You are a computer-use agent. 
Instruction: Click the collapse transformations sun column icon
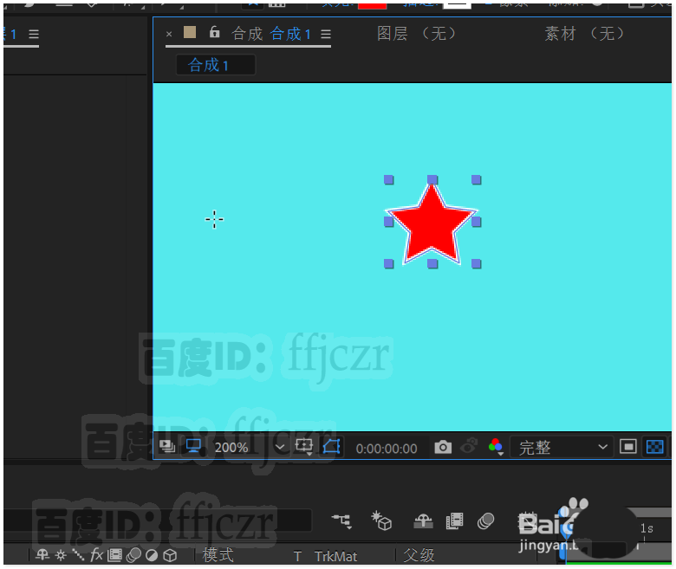pos(61,555)
